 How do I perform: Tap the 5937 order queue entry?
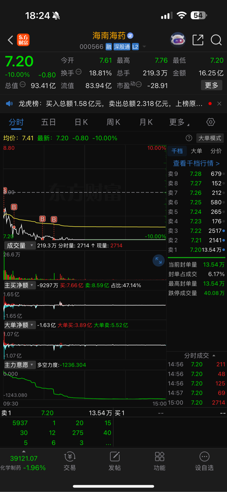(x=20, y=423)
